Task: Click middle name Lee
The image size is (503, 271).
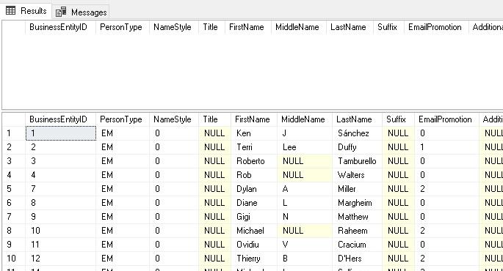Action: coord(289,147)
